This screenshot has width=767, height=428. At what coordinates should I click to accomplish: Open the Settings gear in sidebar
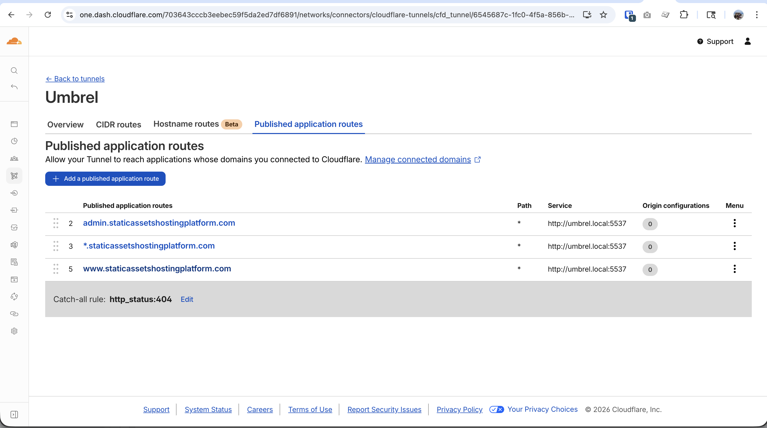pyautogui.click(x=14, y=331)
